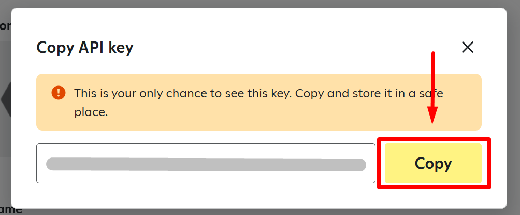The image size is (520, 215).
Task: Close the Copy API key dialog
Action: [468, 48]
